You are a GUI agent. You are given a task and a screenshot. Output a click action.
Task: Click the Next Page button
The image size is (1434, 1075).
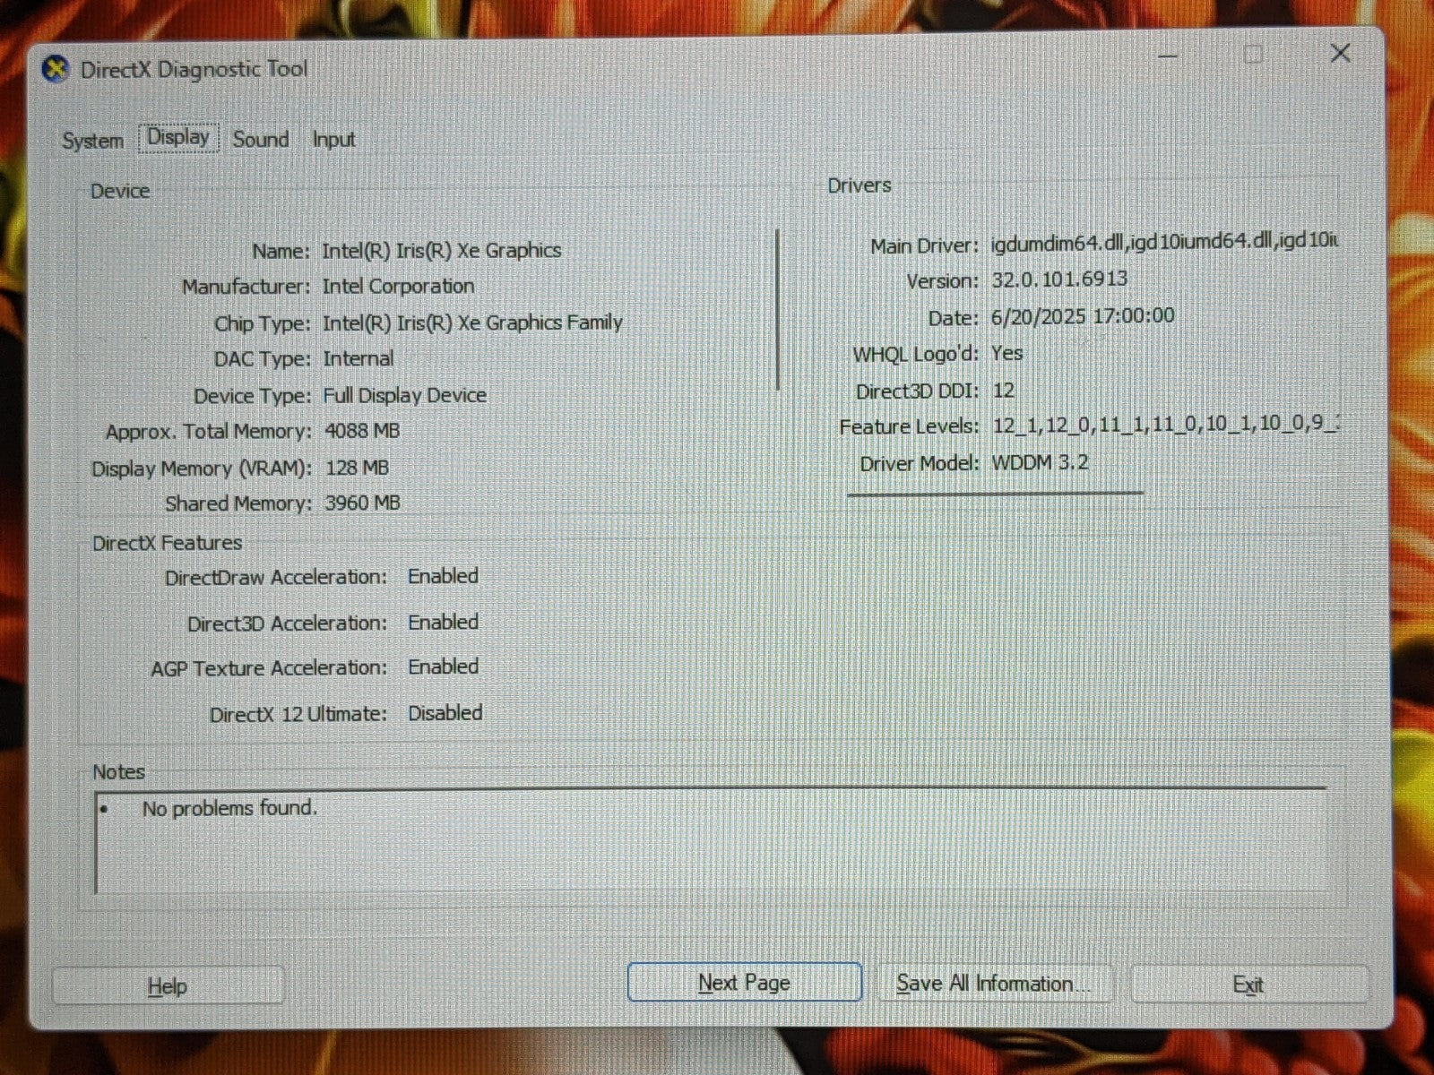point(744,983)
